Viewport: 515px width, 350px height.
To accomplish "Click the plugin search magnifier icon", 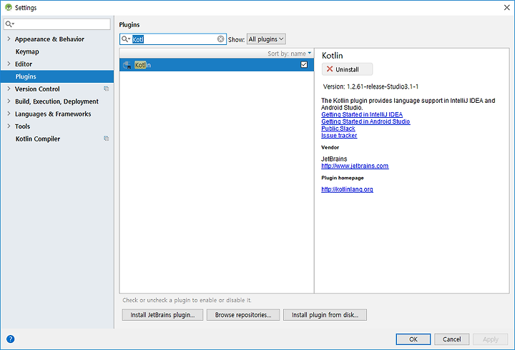I will click(125, 39).
